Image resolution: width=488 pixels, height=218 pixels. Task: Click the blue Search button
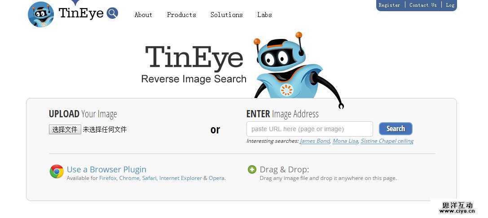tap(396, 128)
